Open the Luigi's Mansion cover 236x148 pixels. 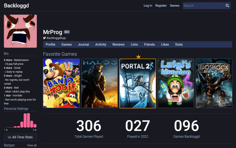click(176, 83)
